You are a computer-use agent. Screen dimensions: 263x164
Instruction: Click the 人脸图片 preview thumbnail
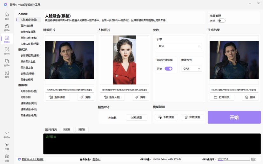point(125,60)
